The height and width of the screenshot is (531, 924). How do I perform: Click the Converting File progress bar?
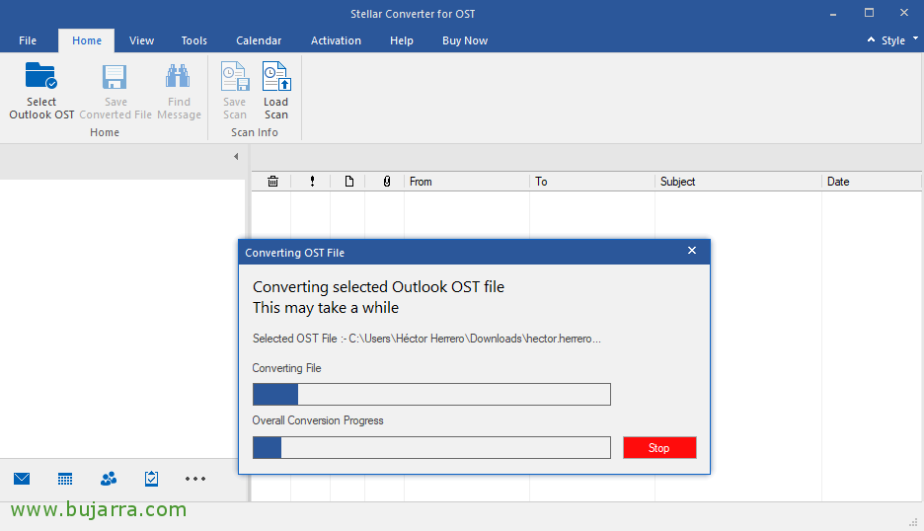point(431,394)
